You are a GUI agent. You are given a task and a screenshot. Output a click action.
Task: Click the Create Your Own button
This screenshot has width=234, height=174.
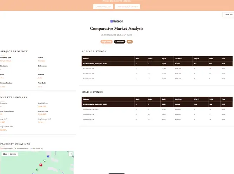pyautogui.click(x=103, y=7)
